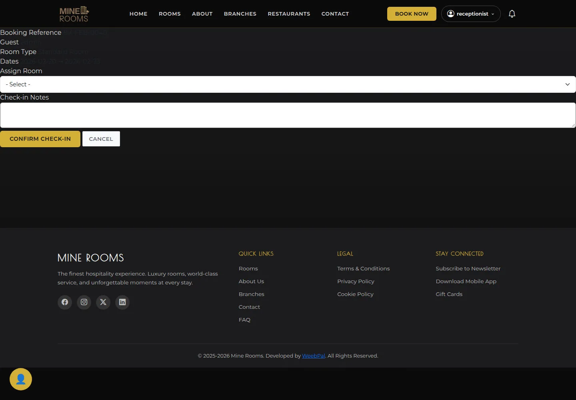Open the Cookie Policy link
This screenshot has width=576, height=400.
(x=355, y=294)
